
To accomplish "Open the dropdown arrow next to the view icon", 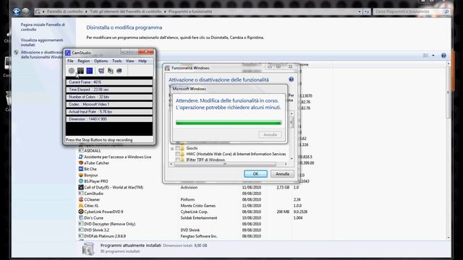I will (x=433, y=56).
